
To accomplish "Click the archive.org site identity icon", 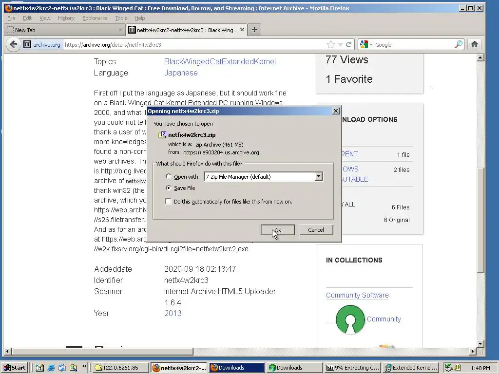I will tap(27, 44).
